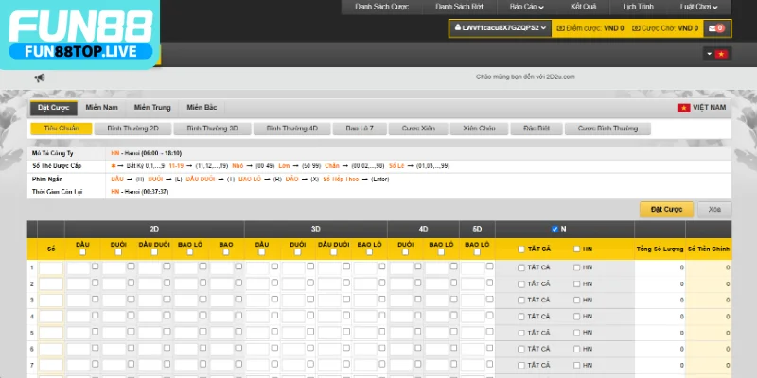Click 2D ĐẦU amount field in row 2
This screenshot has height=378, width=757.
79,284
